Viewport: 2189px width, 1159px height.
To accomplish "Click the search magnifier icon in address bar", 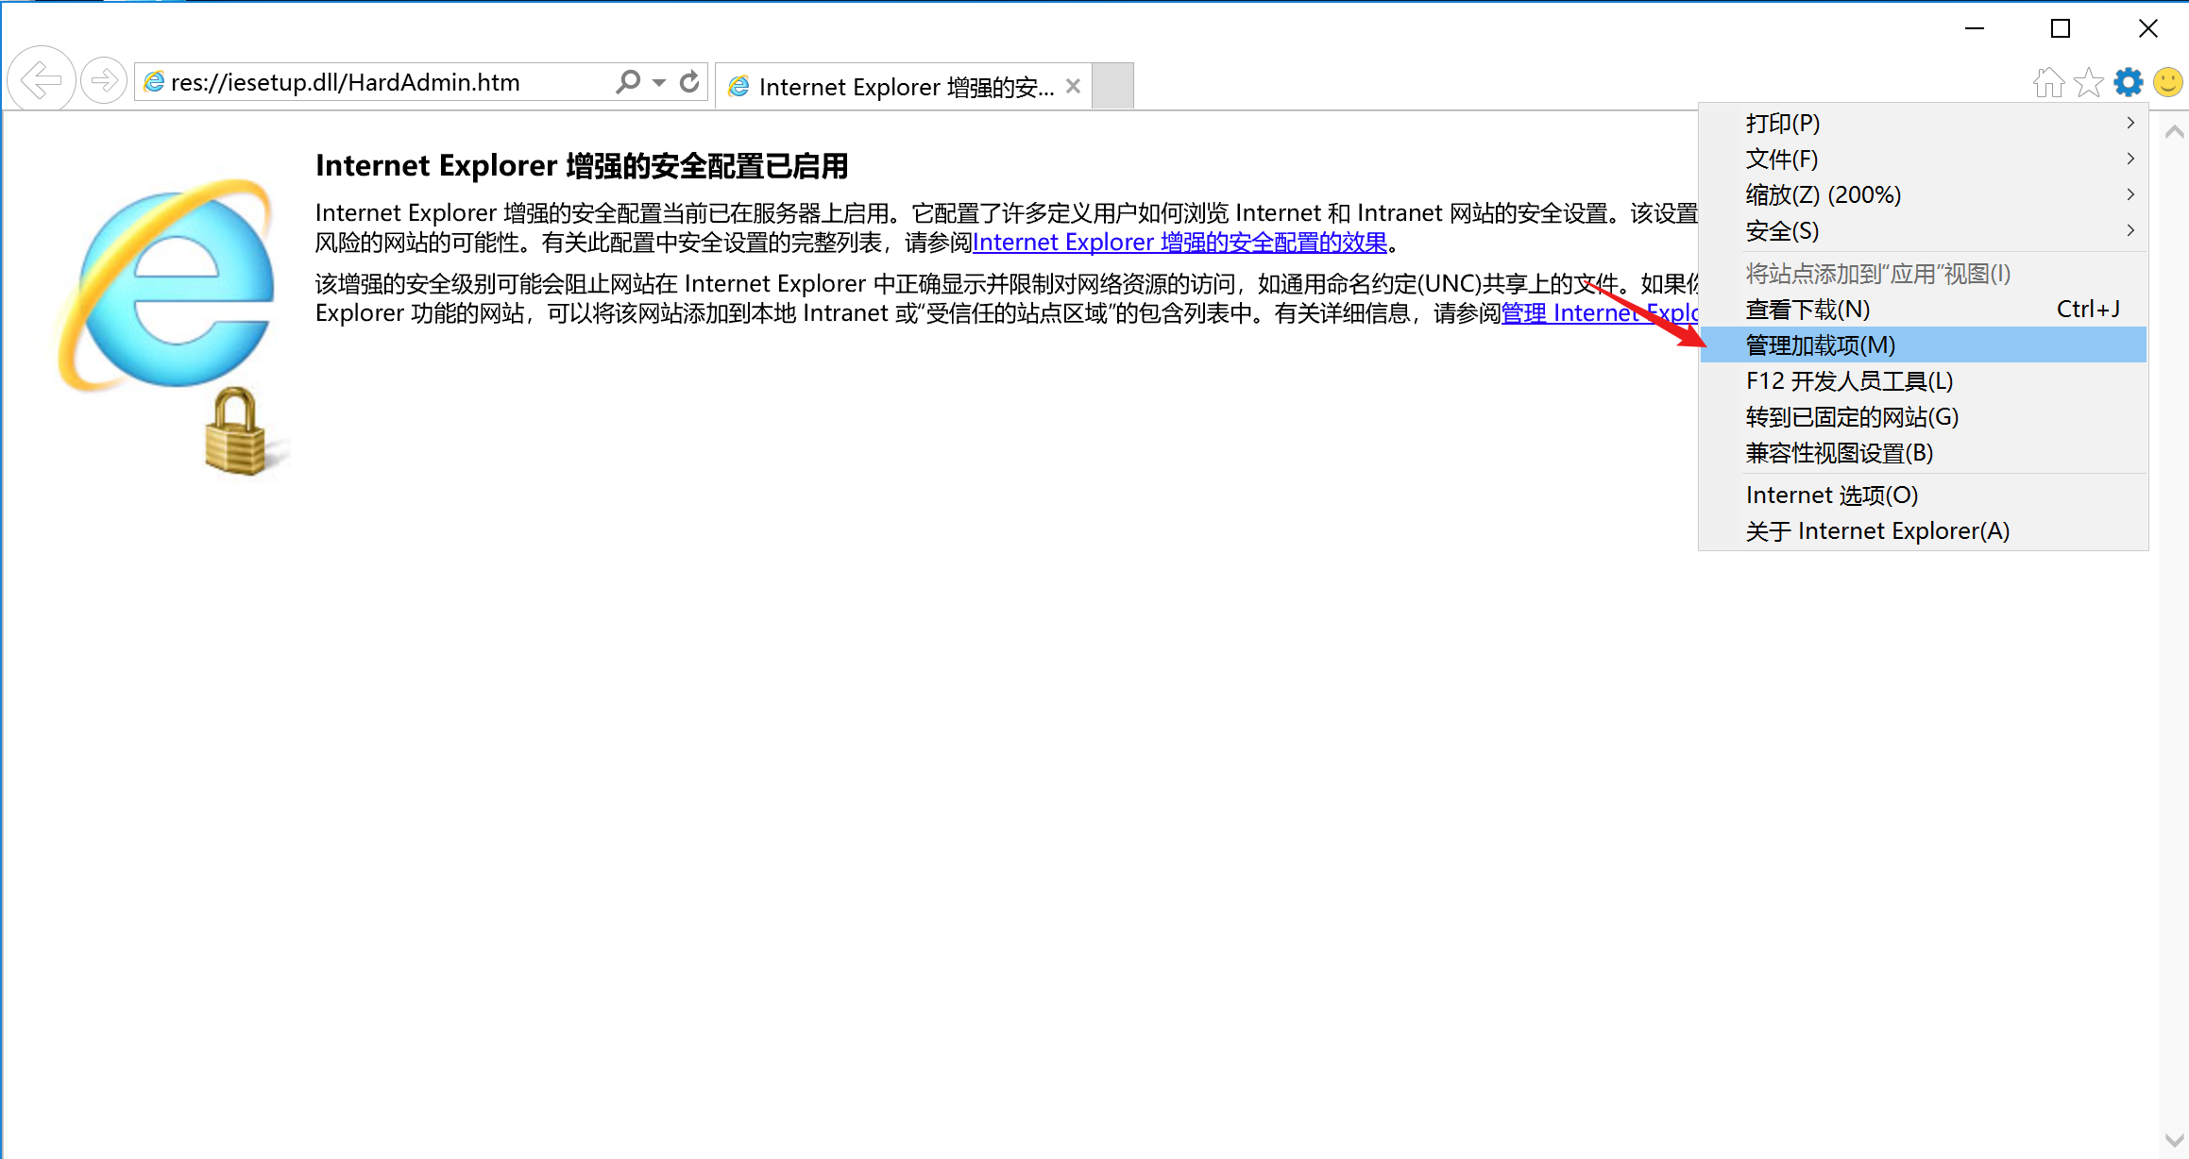I will (x=628, y=82).
